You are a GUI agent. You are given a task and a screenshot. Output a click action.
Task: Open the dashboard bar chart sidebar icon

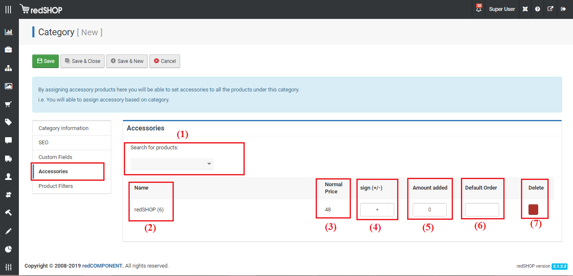8,31
